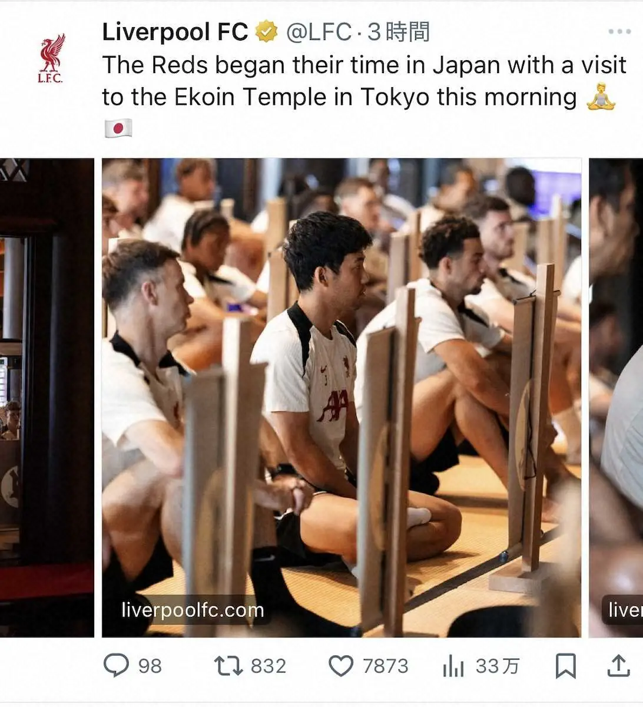Open the three-dot more options menu

click(x=619, y=32)
